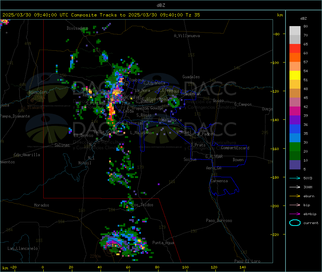This screenshot has height=272, width=322.
Task: Click the L_Malvinas label
Action: pos(141,133)
